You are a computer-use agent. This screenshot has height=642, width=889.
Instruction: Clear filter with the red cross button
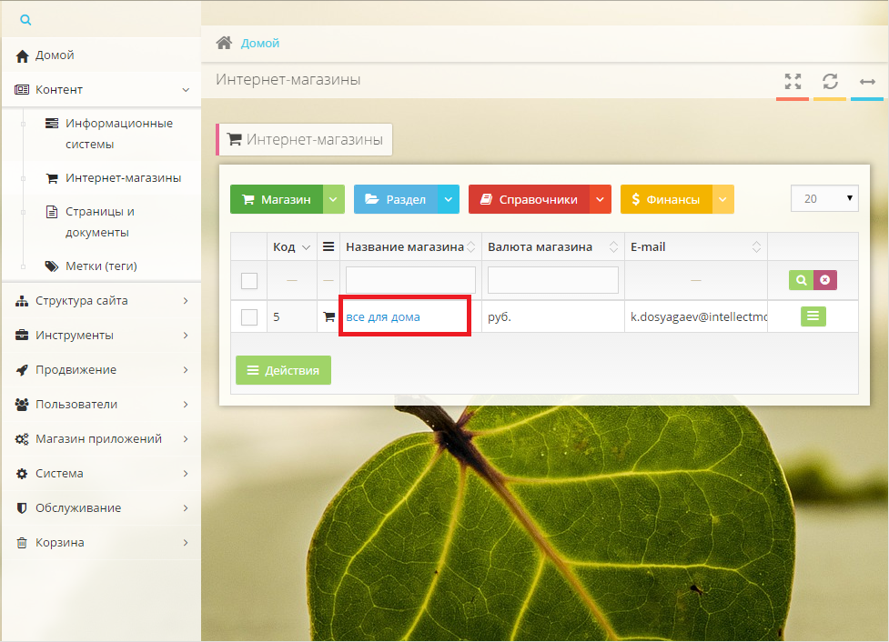pos(824,280)
